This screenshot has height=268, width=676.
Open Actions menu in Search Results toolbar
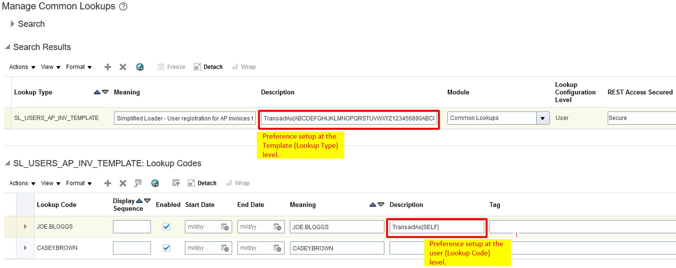(x=22, y=67)
